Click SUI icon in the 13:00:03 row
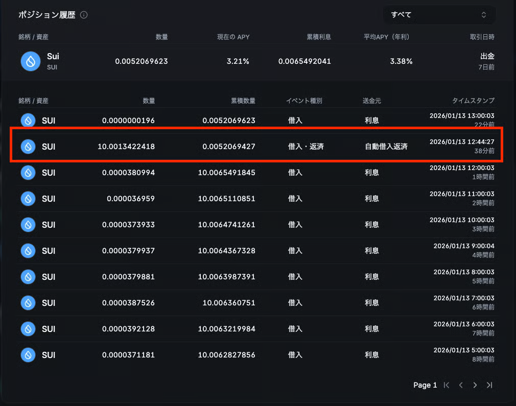Screen dimensions: 516x406 pyautogui.click(x=28, y=121)
